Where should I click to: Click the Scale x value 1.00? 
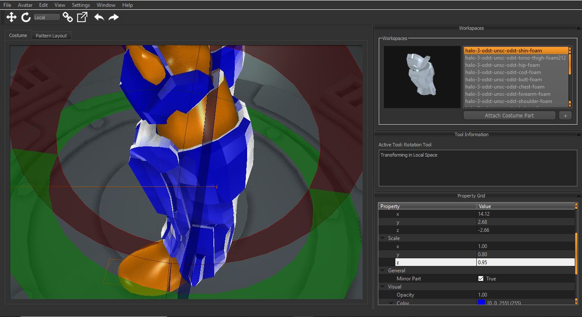tap(526, 246)
